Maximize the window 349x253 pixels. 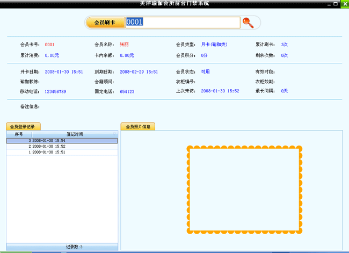pyautogui.click(x=336, y=3)
